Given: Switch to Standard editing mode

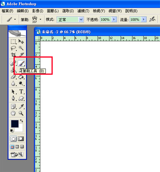Looking at the screenshot, I should [x=13, y=139].
